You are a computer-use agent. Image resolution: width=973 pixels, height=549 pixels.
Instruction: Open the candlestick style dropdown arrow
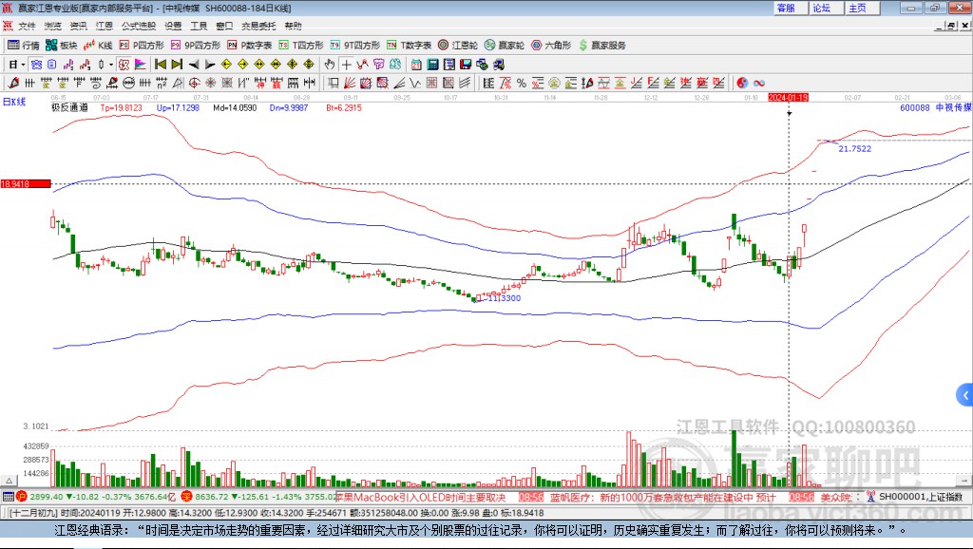[111, 65]
